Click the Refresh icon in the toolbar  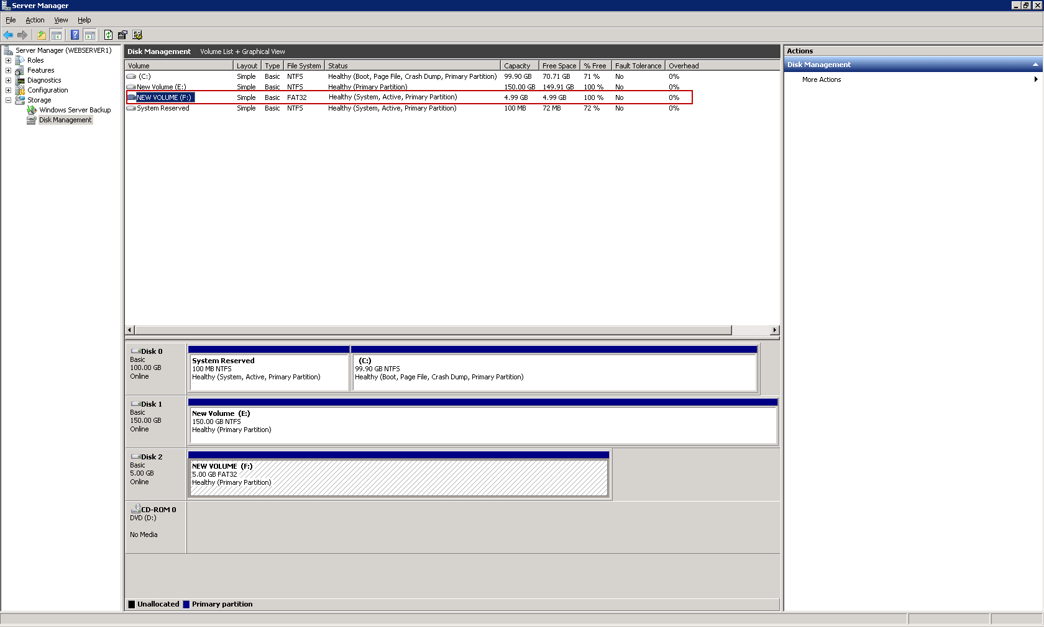click(108, 35)
